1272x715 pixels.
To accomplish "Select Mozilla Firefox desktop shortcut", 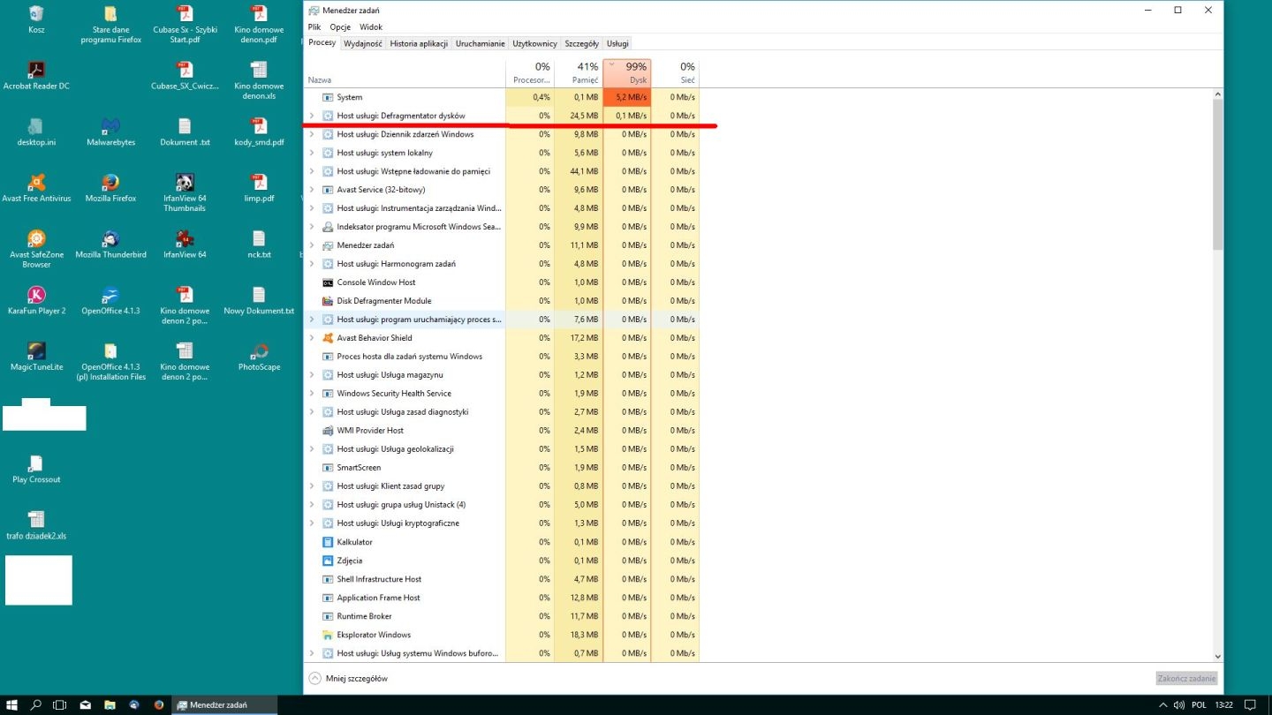I will (x=110, y=188).
